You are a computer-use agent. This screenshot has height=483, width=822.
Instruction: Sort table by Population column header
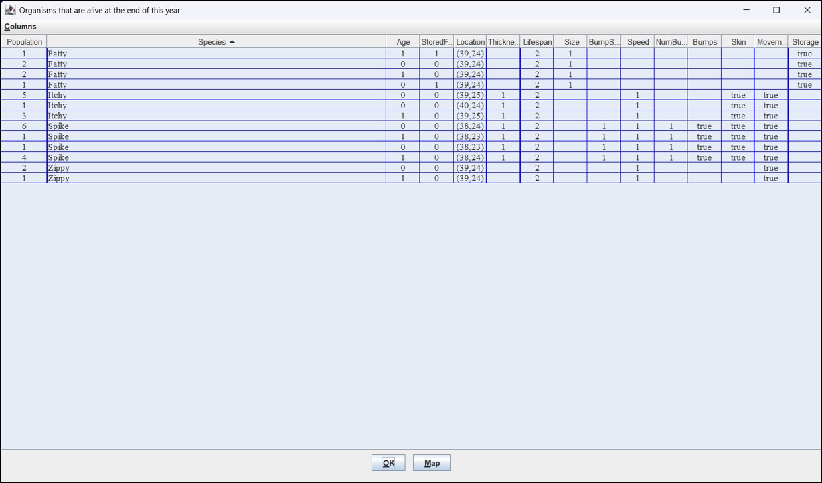[x=24, y=42]
